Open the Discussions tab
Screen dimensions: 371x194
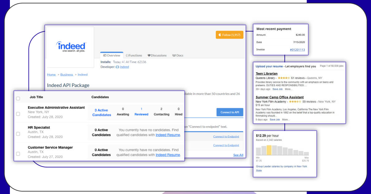pyautogui.click(x=157, y=55)
